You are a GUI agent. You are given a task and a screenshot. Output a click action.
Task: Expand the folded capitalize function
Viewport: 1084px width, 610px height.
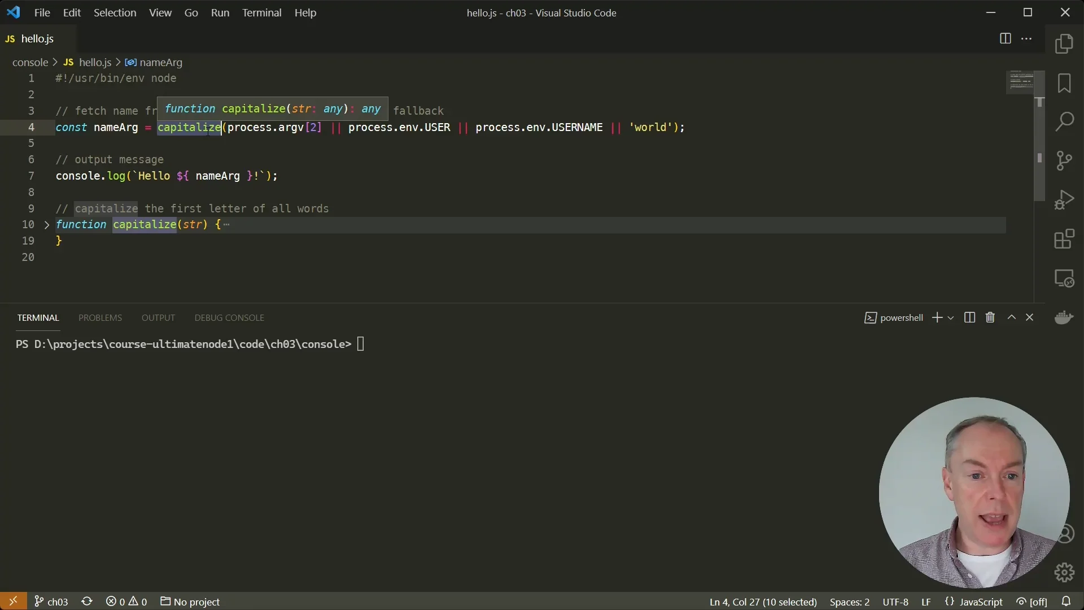click(47, 225)
